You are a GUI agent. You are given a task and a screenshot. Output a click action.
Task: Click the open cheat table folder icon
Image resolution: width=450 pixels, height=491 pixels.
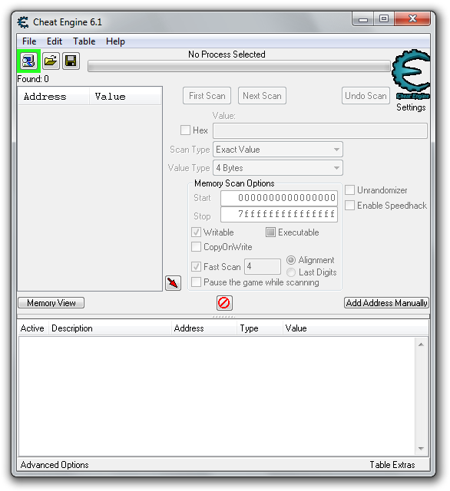pos(51,61)
